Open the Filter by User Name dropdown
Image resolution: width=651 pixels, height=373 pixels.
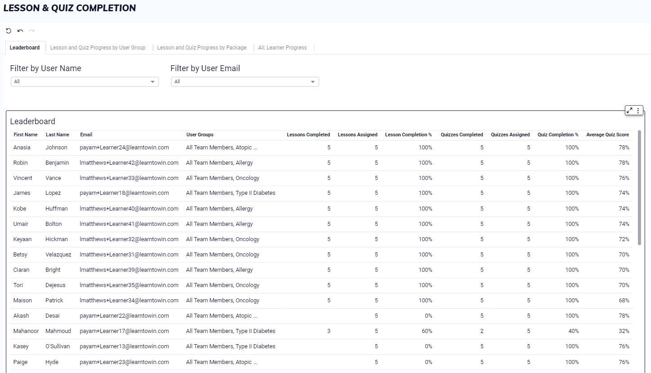(85, 82)
